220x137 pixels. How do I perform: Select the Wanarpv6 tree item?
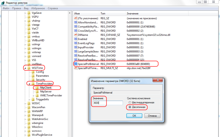pyautogui.click(x=37, y=115)
